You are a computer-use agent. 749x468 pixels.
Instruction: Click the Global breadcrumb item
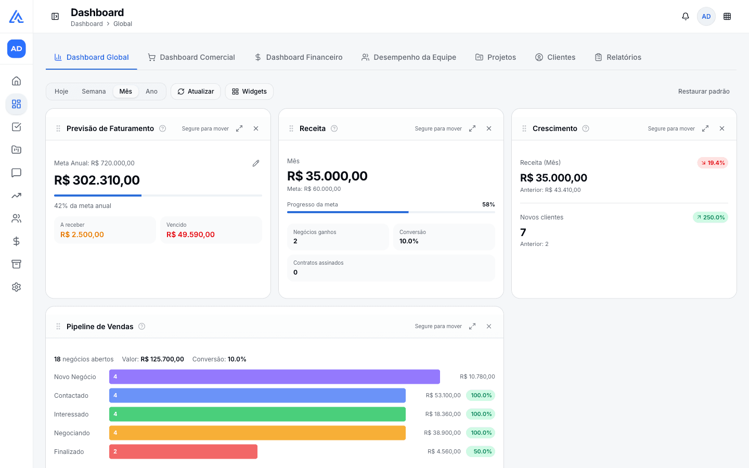(123, 24)
